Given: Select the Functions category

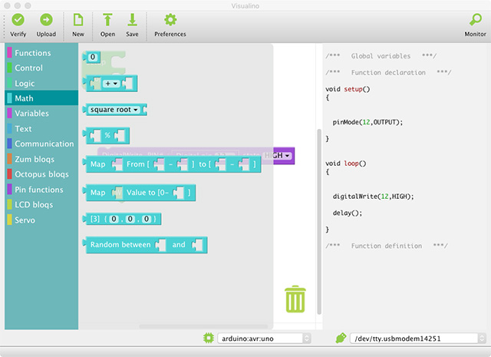Looking at the screenshot, I should pyautogui.click(x=33, y=53).
